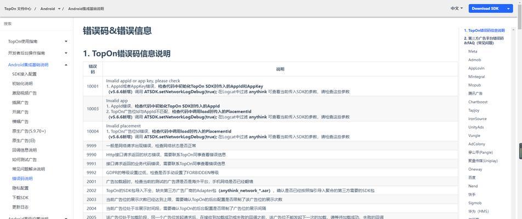The image size is (522, 219).
Task: Open 开屏广告 page
Action: coord(20,112)
